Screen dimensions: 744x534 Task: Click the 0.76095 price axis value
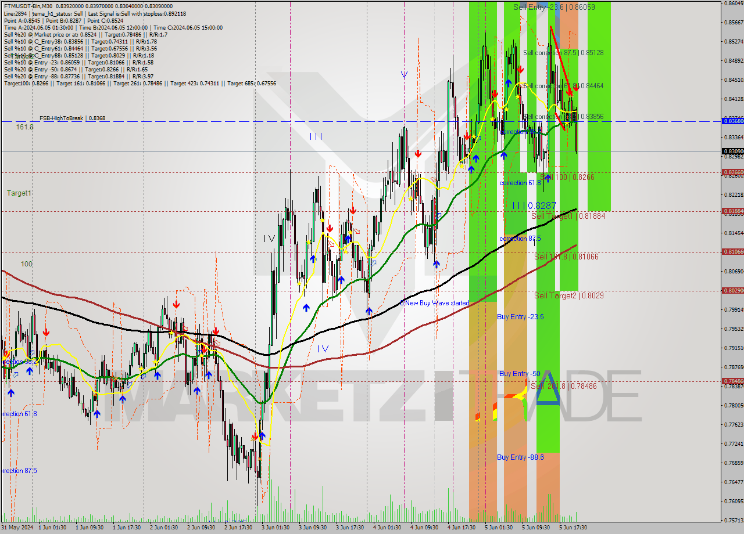(733, 501)
